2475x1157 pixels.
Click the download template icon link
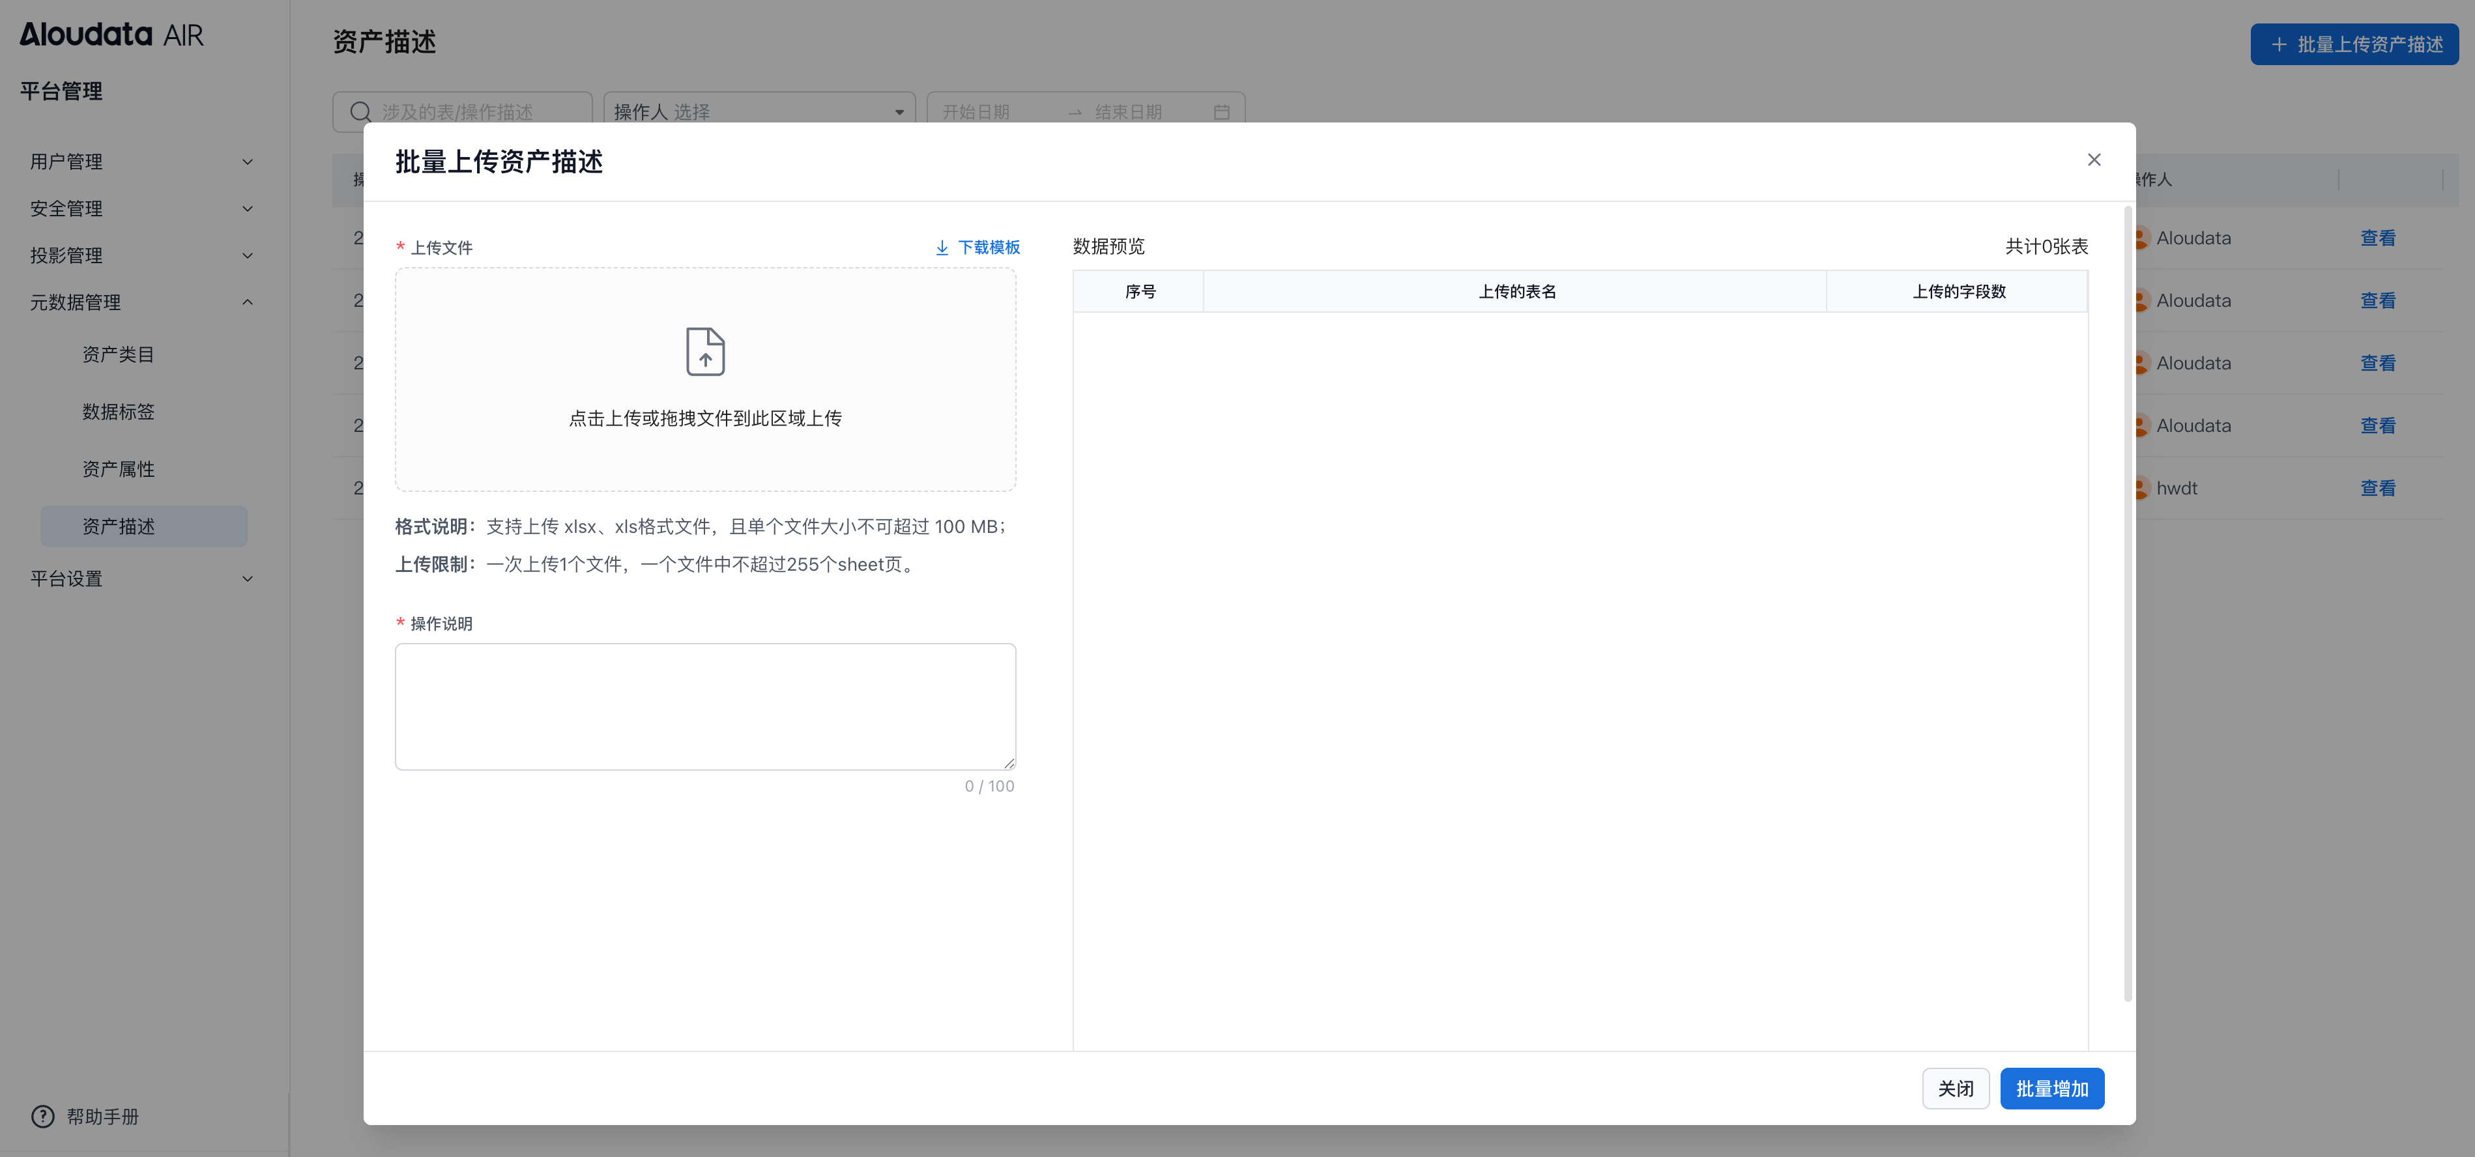(x=942, y=248)
